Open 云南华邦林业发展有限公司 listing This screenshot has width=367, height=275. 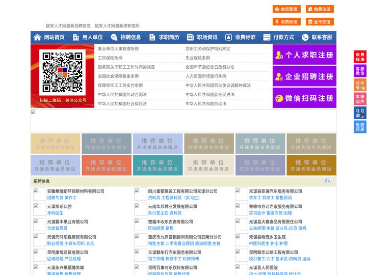tap(172, 206)
